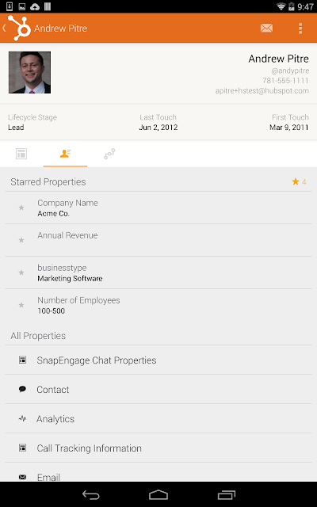Open the timeline connected-dots tab
Image resolution: width=317 pixels, height=507 pixels.
[x=109, y=154]
